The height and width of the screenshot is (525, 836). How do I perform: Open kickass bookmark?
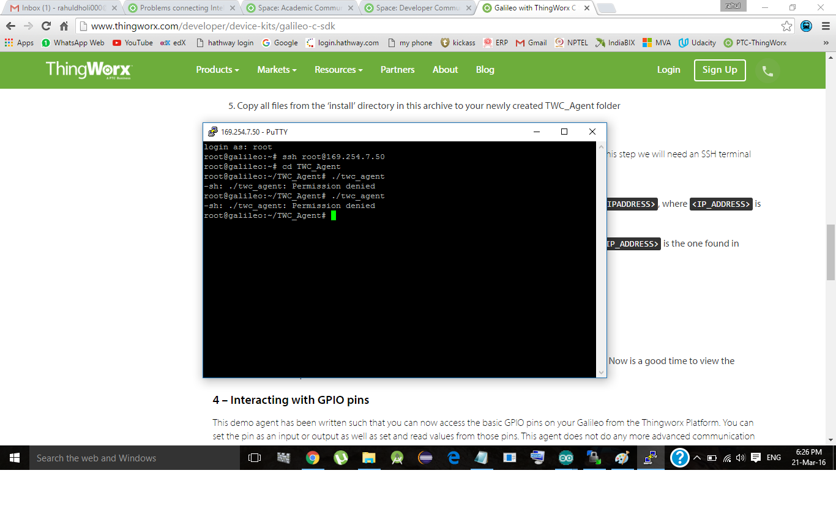point(458,43)
